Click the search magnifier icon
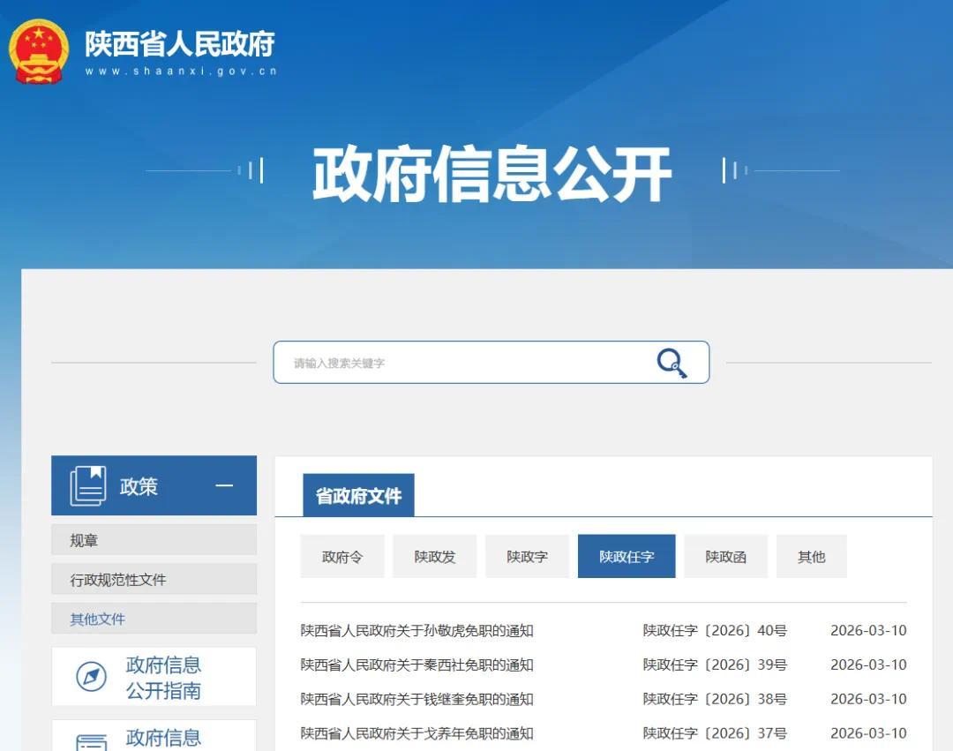 671,362
